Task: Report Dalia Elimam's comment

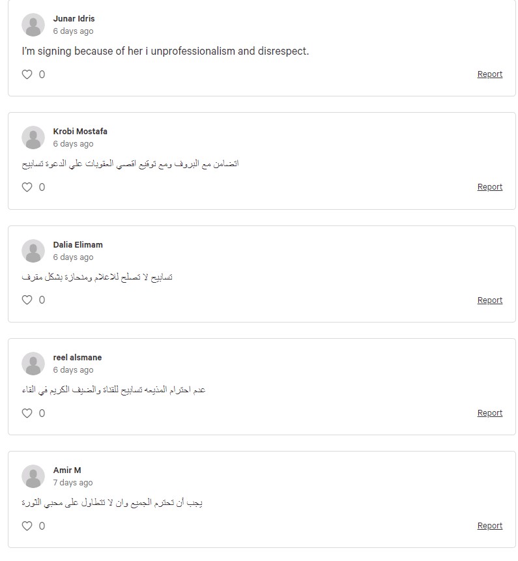Action: pyautogui.click(x=490, y=300)
